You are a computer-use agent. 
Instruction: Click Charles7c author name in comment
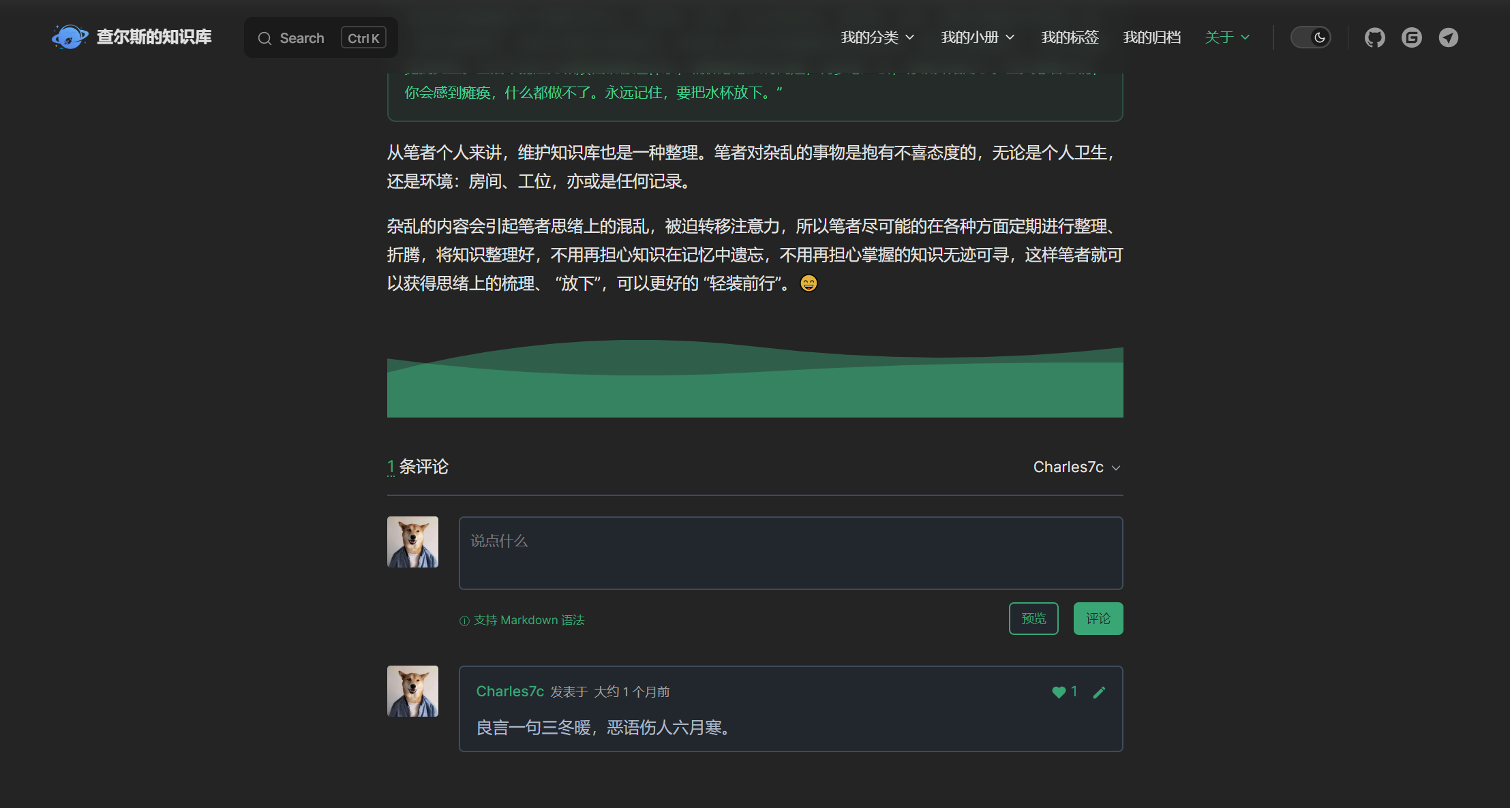point(510,692)
